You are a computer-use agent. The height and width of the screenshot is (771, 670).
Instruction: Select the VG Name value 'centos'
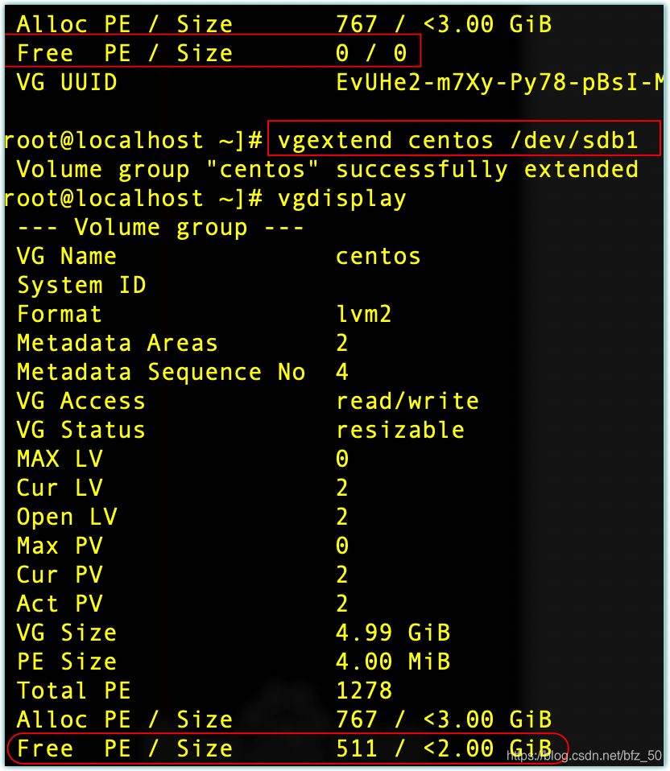click(378, 257)
